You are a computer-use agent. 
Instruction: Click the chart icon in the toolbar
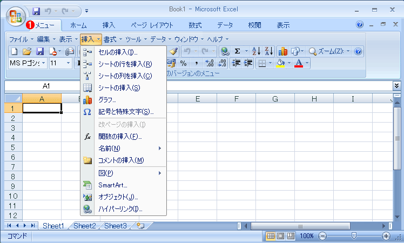pos(283,51)
